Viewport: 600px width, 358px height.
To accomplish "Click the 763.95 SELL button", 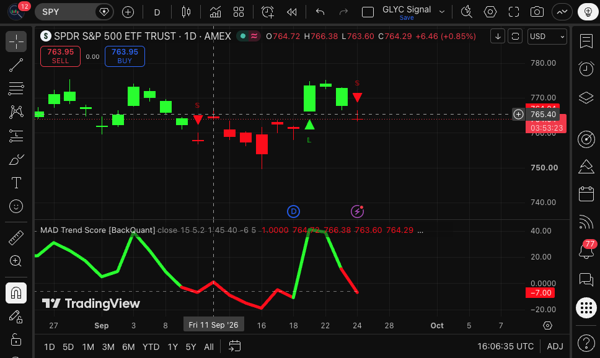I will click(61, 56).
